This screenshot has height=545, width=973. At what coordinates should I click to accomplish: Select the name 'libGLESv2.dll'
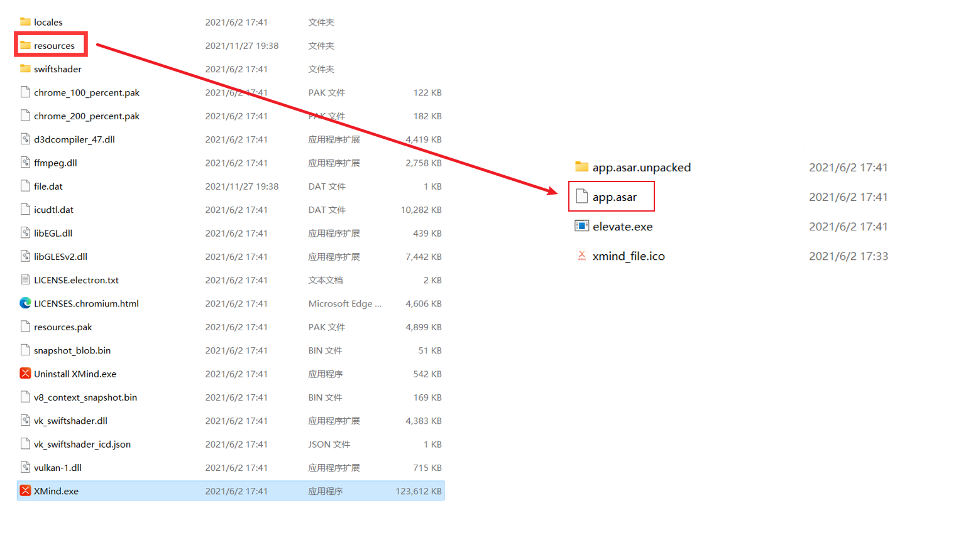(60, 256)
